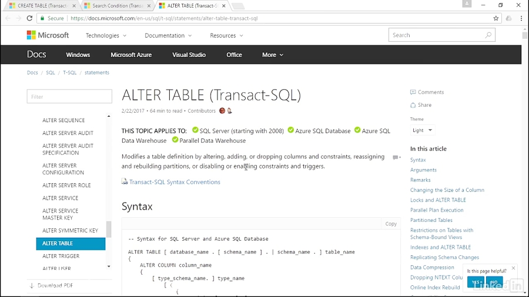
Task: Switch to the Search Condition tab
Action: coord(116,6)
